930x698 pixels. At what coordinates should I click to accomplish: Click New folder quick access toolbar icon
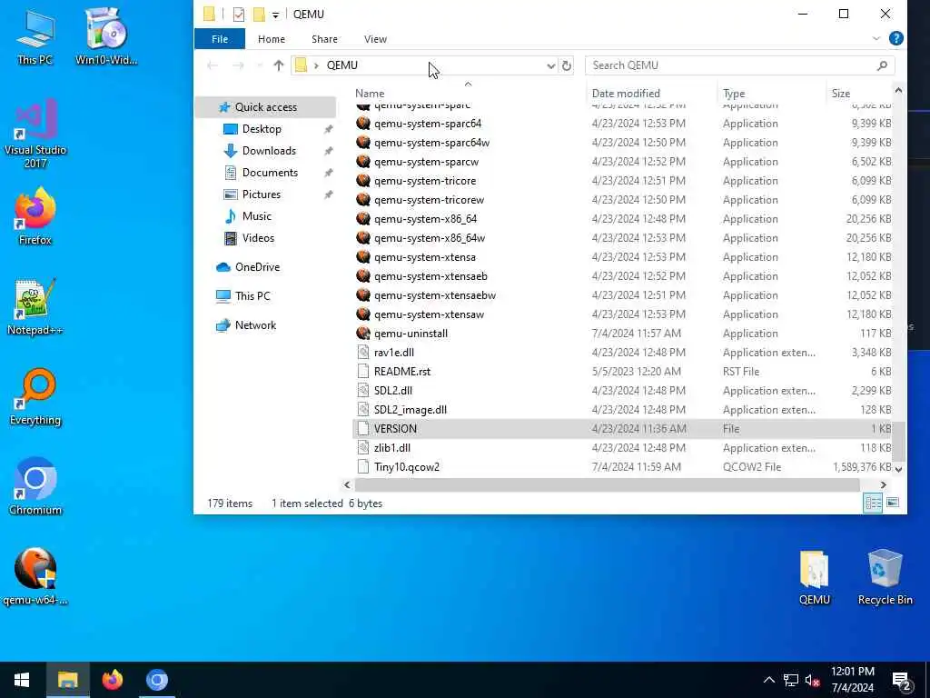[259, 15]
